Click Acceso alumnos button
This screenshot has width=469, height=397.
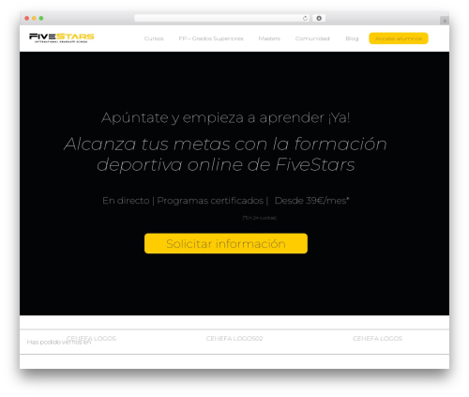click(399, 38)
